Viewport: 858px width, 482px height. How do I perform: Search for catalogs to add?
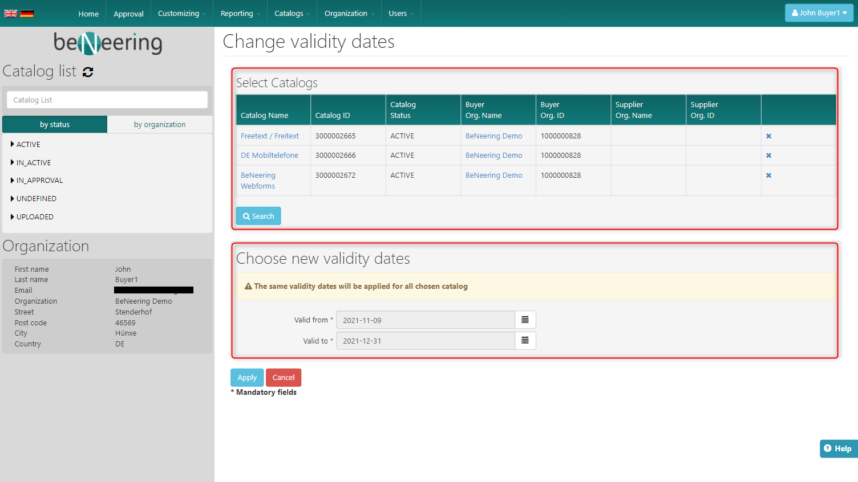click(x=258, y=217)
